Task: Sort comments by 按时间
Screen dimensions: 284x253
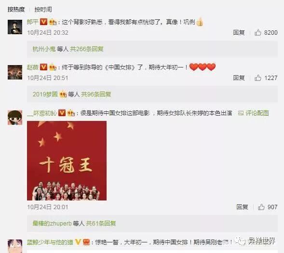Action: tap(43, 9)
